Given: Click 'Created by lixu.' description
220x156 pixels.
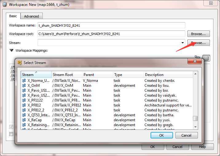Looking at the screenshot, I should [157, 86].
